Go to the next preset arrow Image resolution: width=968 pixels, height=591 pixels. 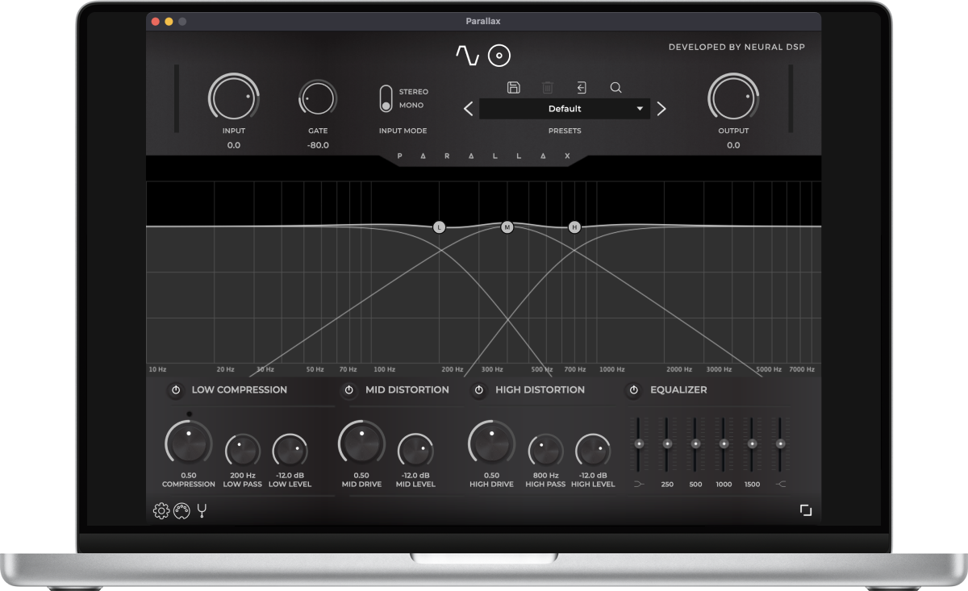click(x=661, y=109)
